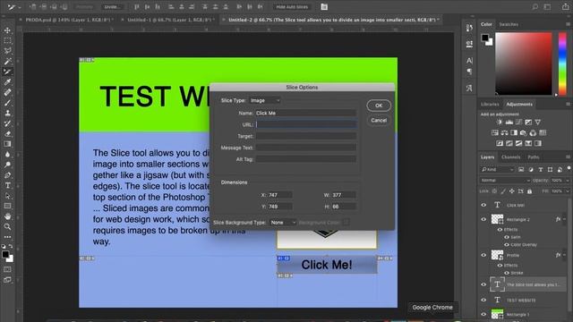The height and width of the screenshot is (322, 573).
Task: Select the Rectangle shape tool
Action: pos(7,206)
